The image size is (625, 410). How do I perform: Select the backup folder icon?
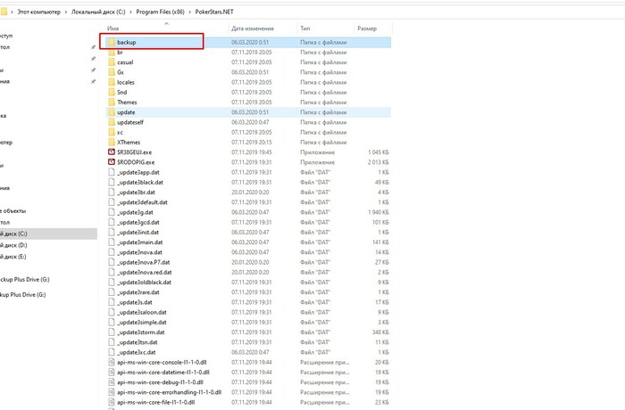112,42
